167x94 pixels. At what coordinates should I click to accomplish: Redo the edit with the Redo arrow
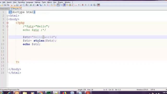(34, 5)
